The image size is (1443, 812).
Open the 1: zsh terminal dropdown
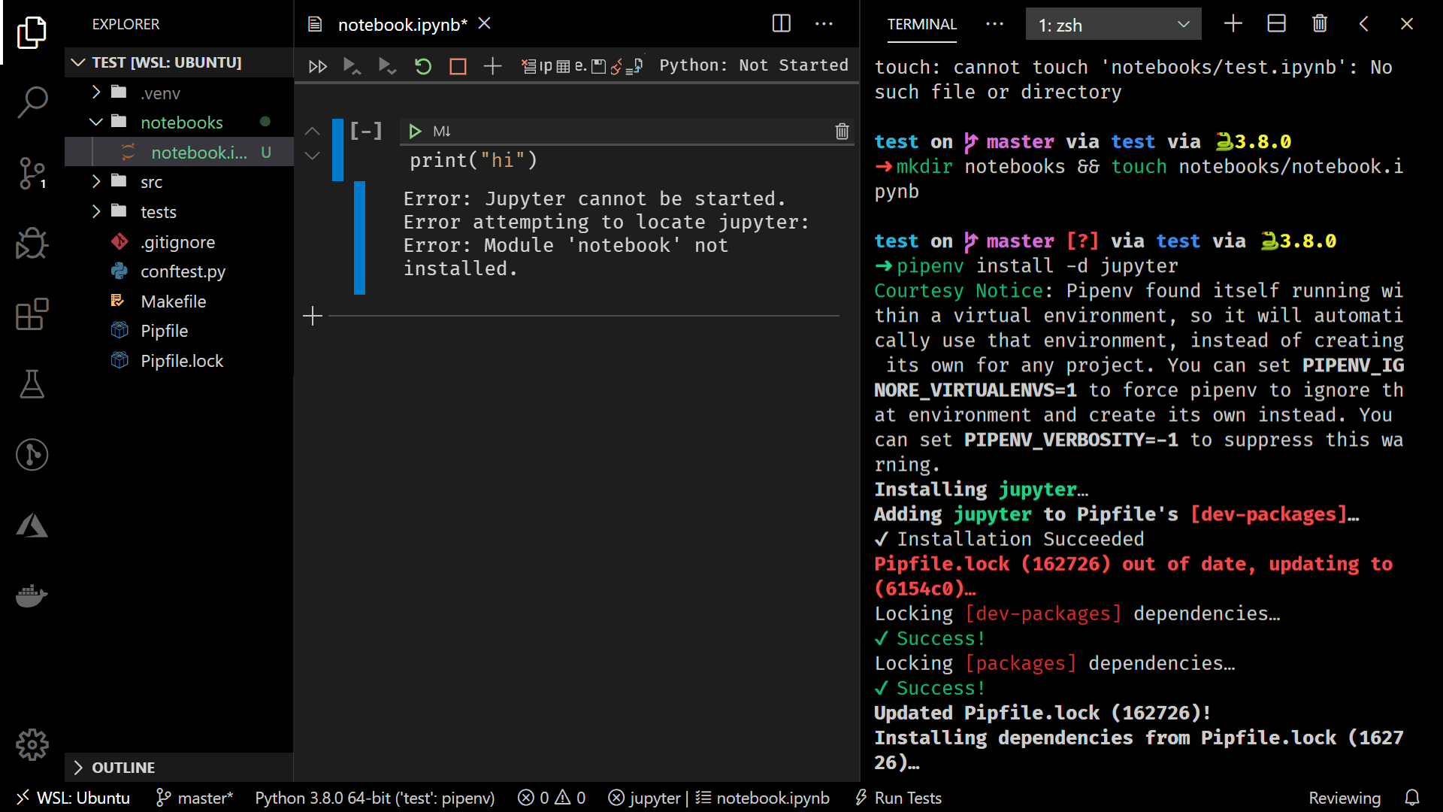1113,25
